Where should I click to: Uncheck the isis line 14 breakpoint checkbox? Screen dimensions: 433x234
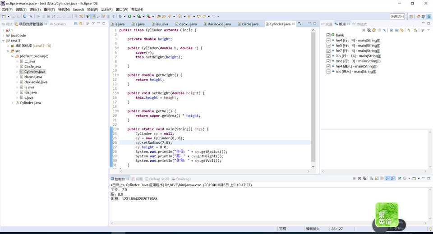pyautogui.click(x=328, y=56)
